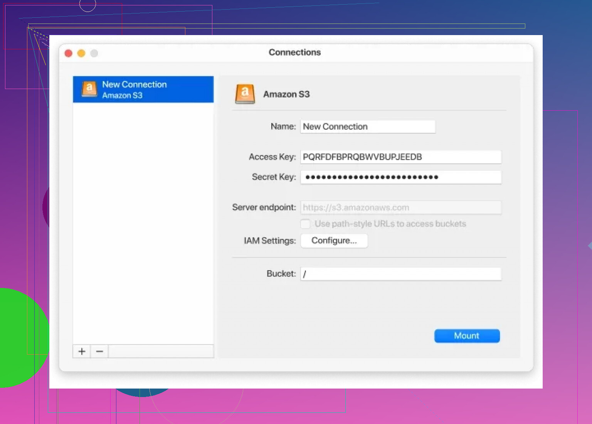Click the Amazon S3 drive icon in the sidebar
The image size is (592, 424).
click(89, 89)
